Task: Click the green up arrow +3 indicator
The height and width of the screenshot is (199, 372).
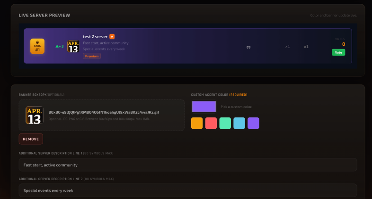Action: pyautogui.click(x=60, y=46)
